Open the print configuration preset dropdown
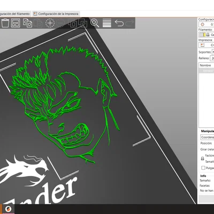Image resolution: width=214 pixels, height=214 pixels. point(207,25)
